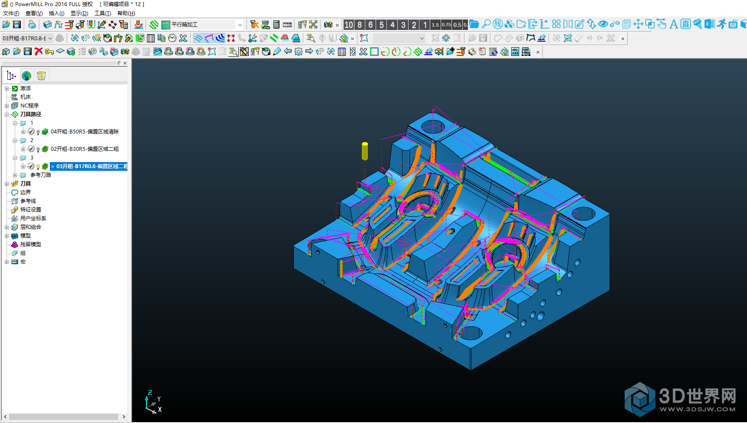Image resolution: width=747 pixels, height=423 pixels.
Task: Open the 显示(D) menu
Action: coord(79,13)
